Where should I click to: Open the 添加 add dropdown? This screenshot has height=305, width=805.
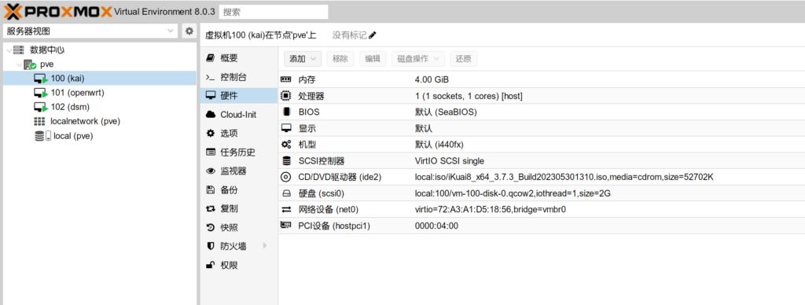303,59
